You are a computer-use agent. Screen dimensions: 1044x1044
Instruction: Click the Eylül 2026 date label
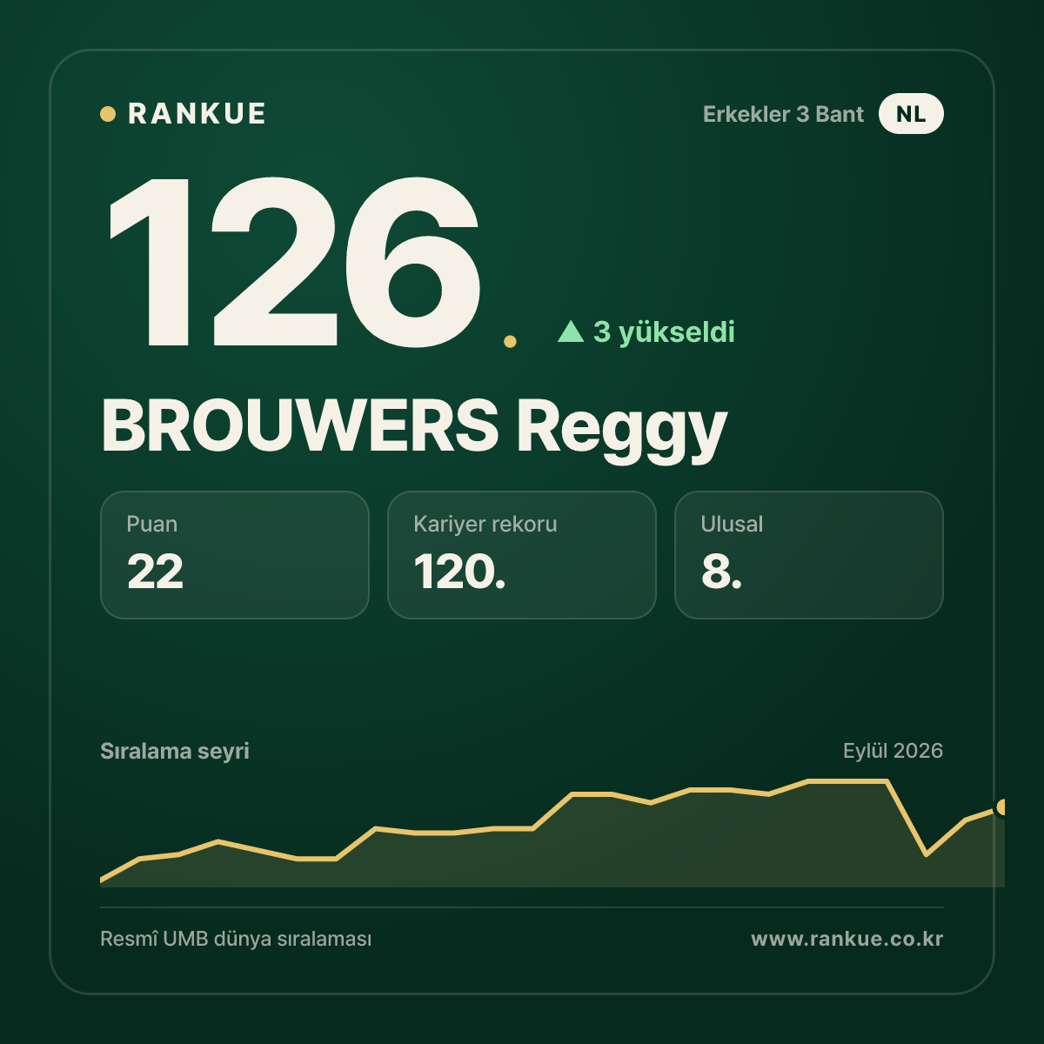[893, 751]
